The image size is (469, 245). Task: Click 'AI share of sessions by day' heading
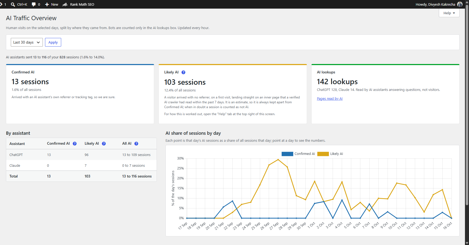tap(193, 133)
